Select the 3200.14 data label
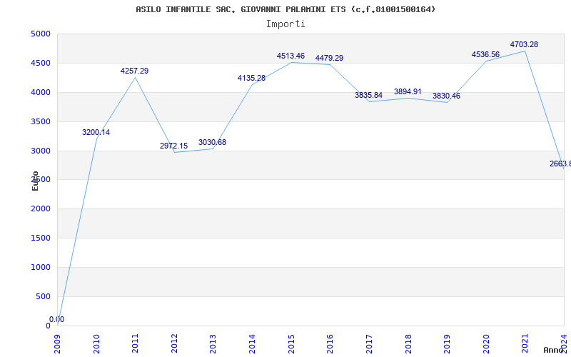 (x=96, y=132)
